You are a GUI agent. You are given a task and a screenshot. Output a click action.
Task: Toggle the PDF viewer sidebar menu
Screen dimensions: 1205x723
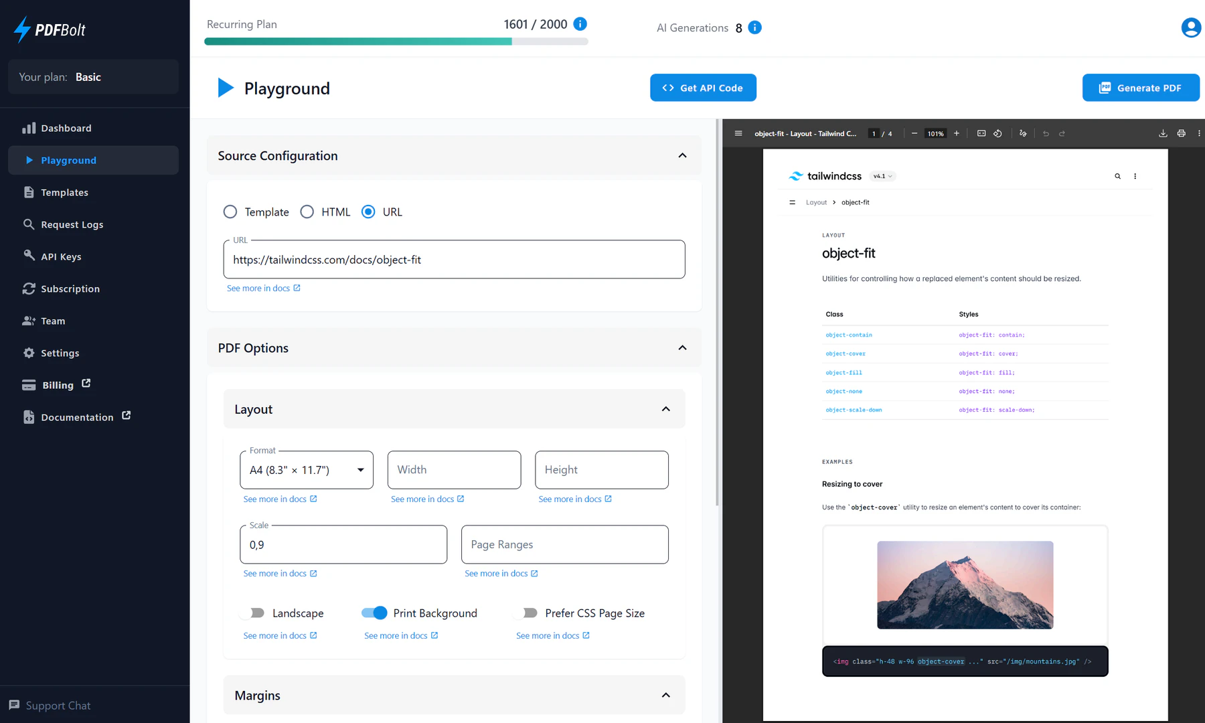click(x=738, y=133)
